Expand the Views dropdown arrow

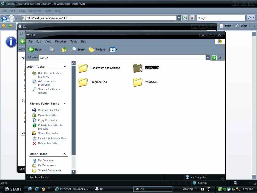point(116,50)
